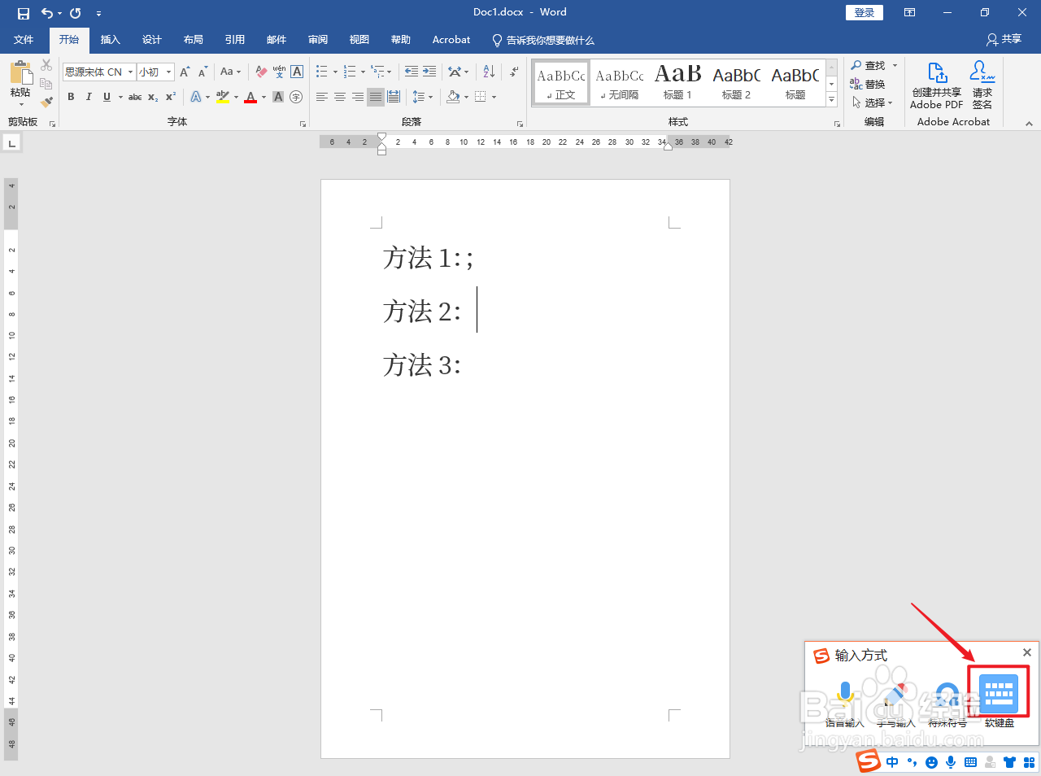
Task: Click the Cut scissors icon
Action: click(46, 65)
